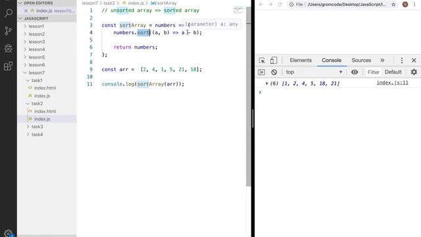Activate the DevTools inspect element tool
Screen dimensions: 421x237
tap(262, 60)
